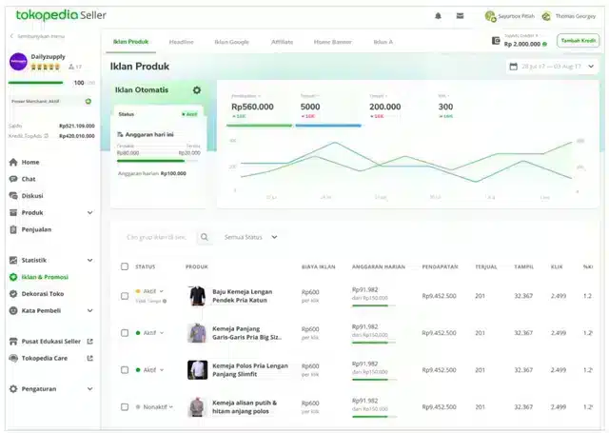Click the Produk box icon

coord(13,212)
